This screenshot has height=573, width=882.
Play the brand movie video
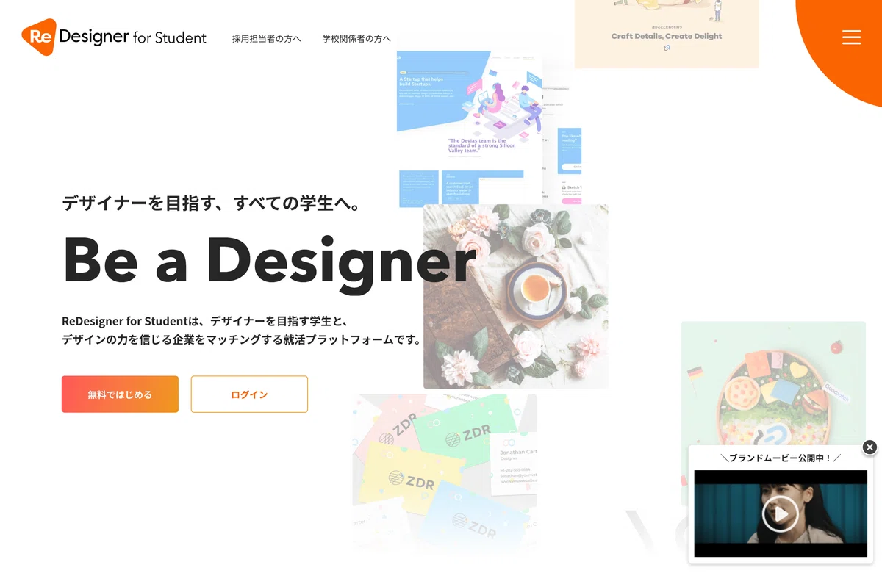(x=780, y=513)
